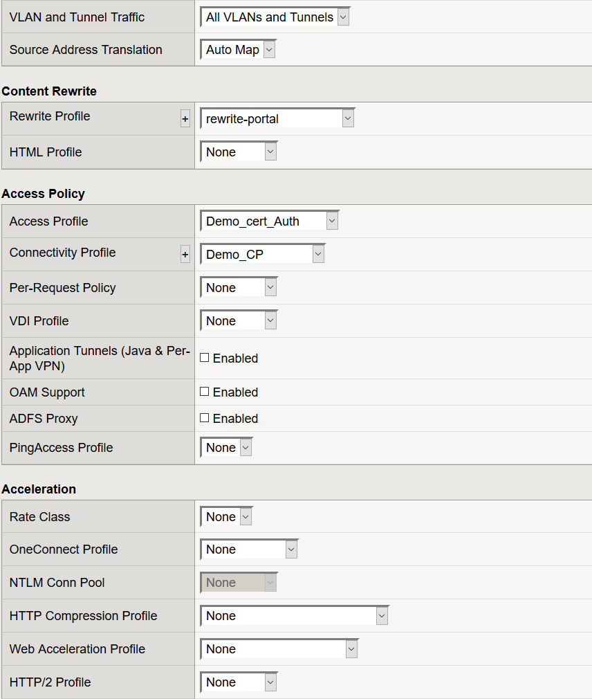Open the Source Address Translation dropdown
The width and height of the screenshot is (592, 699).
239,49
